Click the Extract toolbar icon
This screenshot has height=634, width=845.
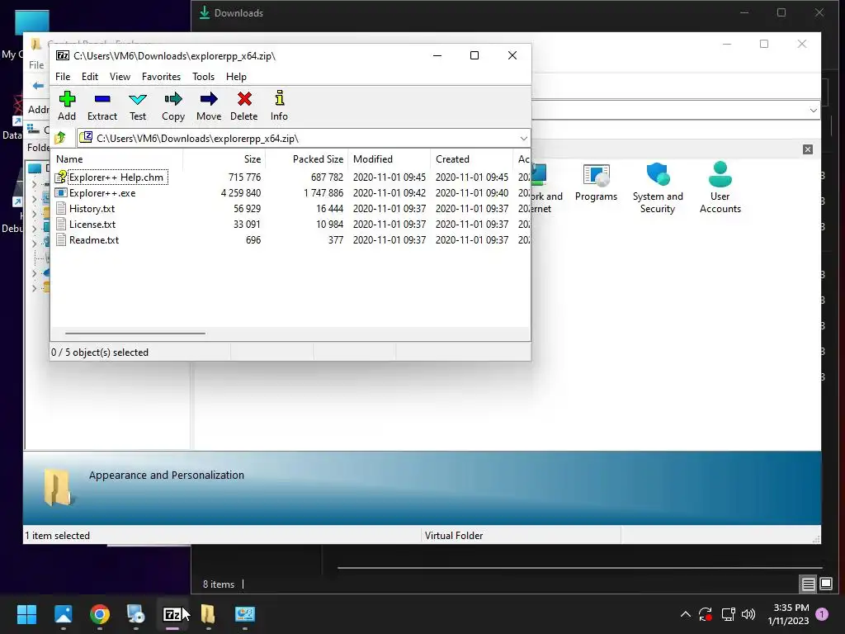(101, 106)
